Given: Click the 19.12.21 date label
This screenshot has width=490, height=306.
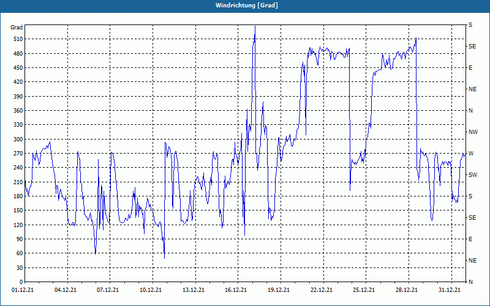Looking at the screenshot, I should (x=279, y=290).
